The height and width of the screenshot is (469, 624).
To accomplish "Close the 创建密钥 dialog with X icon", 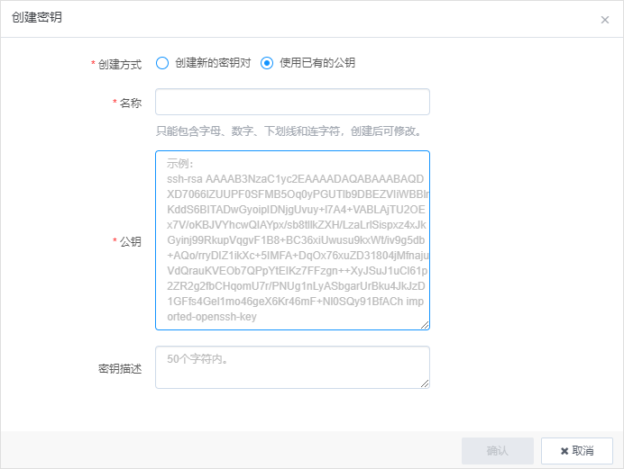I will click(x=604, y=20).
